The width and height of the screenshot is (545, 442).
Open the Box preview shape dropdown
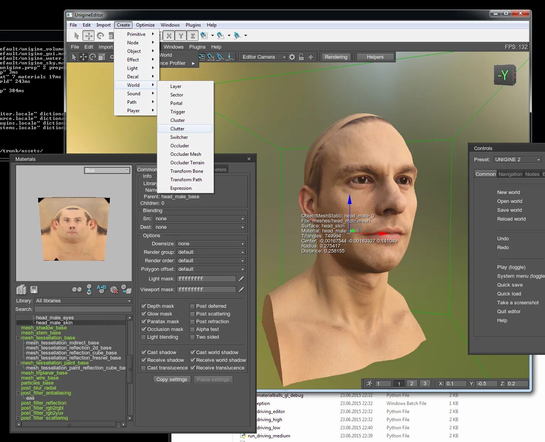click(107, 170)
